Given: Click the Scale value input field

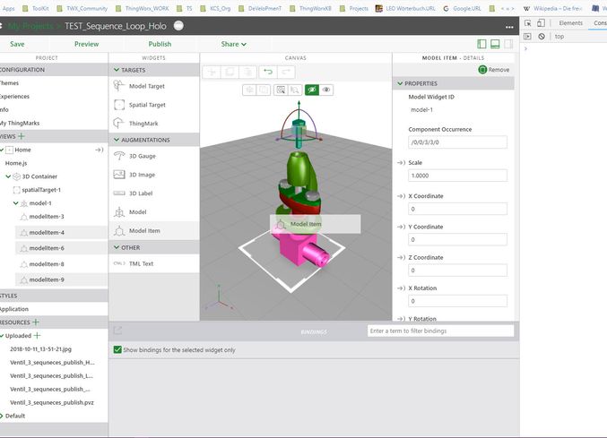Looking at the screenshot, I should coord(457,176).
